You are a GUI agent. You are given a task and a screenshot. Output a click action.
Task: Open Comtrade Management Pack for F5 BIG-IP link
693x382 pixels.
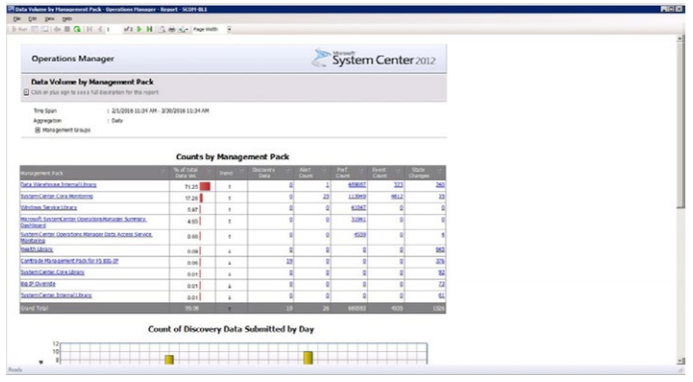[70, 261]
